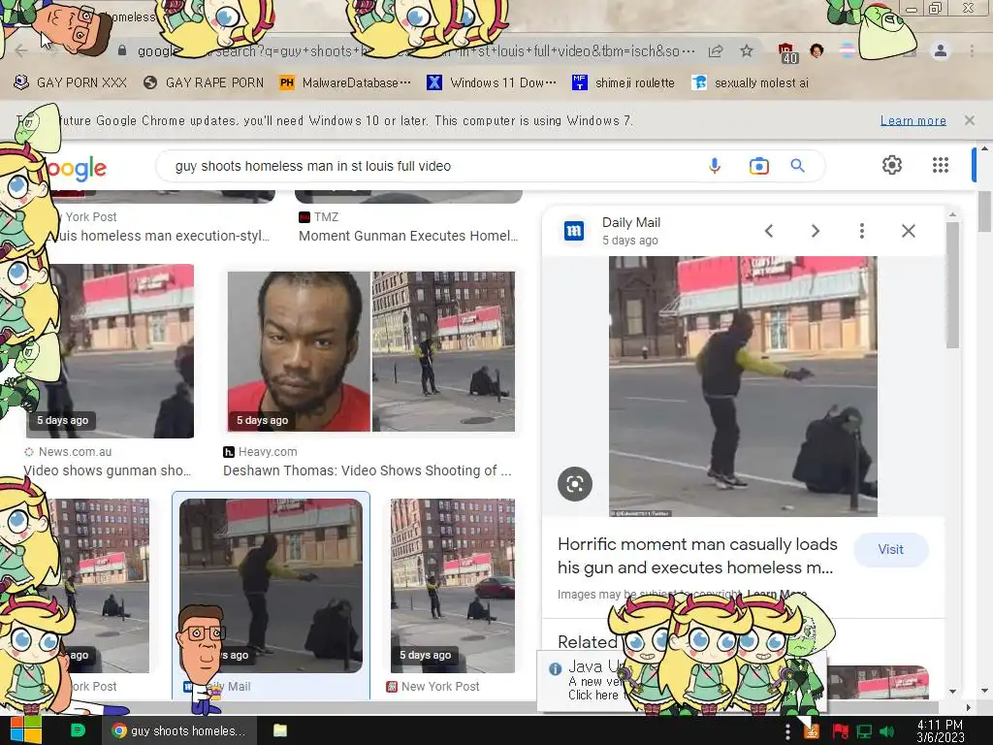
Task: Open Google quick settings gear
Action: [892, 165]
